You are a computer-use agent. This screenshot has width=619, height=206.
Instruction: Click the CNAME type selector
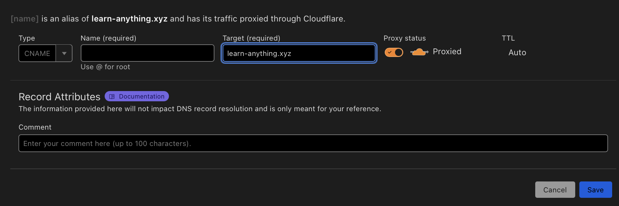(37, 53)
